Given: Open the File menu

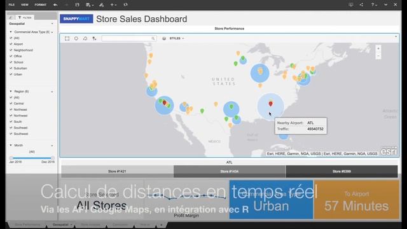Looking at the screenshot, I should pos(11,4).
